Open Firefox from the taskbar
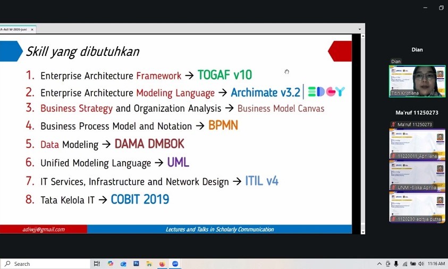Screen dimensions: 448x269 (x=162, y=264)
